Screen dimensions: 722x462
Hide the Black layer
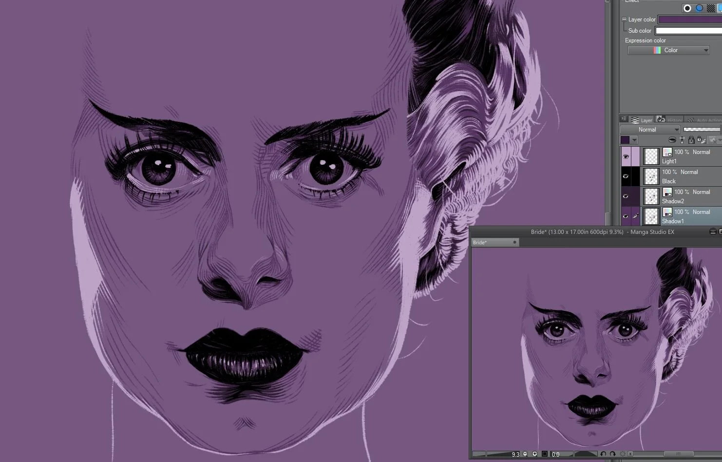click(626, 176)
